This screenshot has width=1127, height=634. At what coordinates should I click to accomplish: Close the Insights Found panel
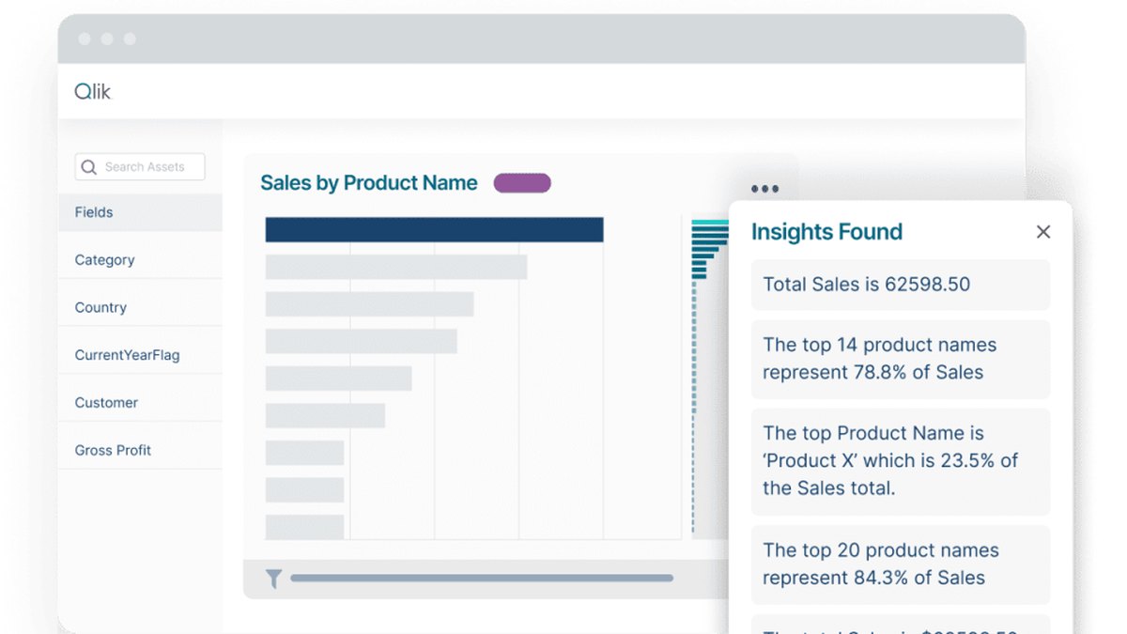(x=1043, y=232)
